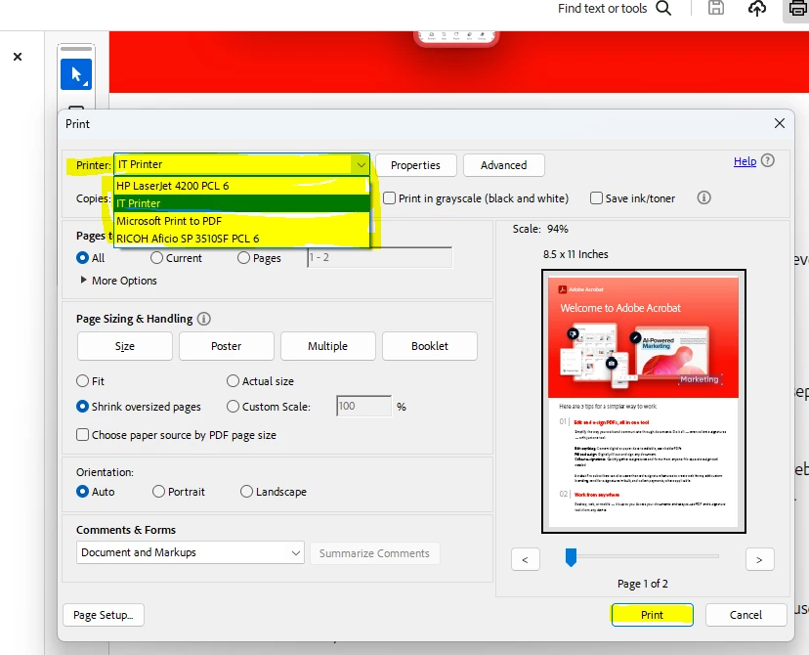Click the search magnifier icon in Acrobat toolbar
The width and height of the screenshot is (809, 655).
pyautogui.click(x=664, y=8)
